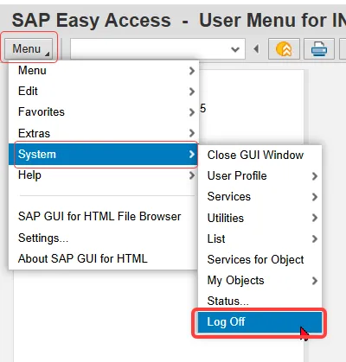Open the Help submenu
346x362 pixels.
point(104,175)
